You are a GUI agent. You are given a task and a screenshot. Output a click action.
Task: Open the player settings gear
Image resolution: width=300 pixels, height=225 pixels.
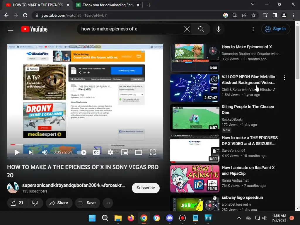[110, 152]
